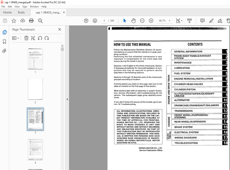
Task: Open Find text with the magnifier icon
Action: 40,21
